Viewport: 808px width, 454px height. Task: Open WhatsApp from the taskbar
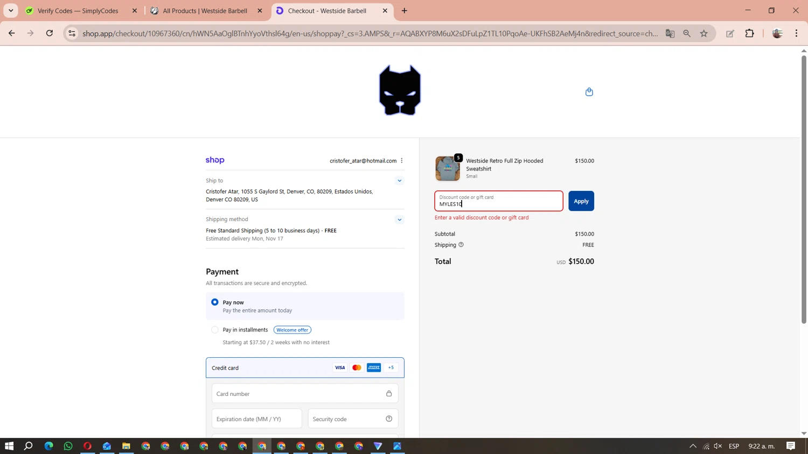[x=68, y=446]
